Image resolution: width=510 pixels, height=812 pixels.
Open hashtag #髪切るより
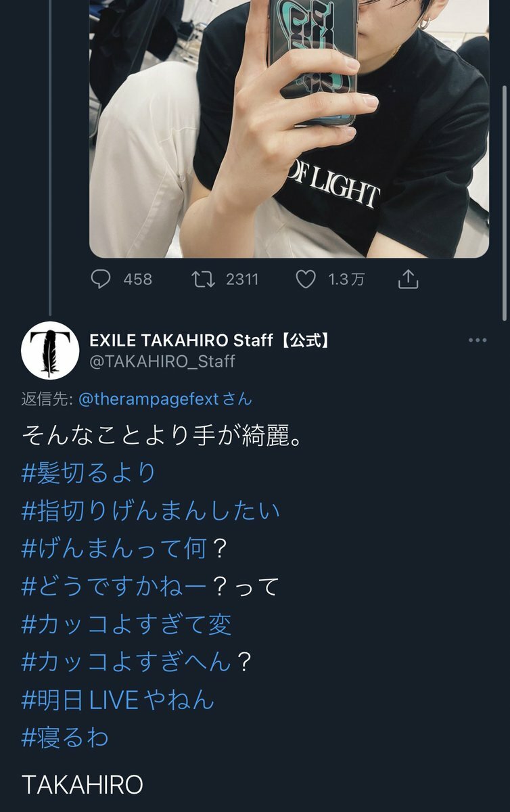(89, 473)
